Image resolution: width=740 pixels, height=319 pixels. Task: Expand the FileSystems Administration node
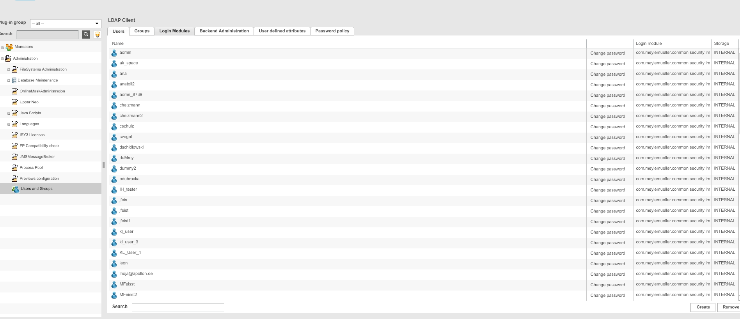pyautogui.click(x=9, y=70)
